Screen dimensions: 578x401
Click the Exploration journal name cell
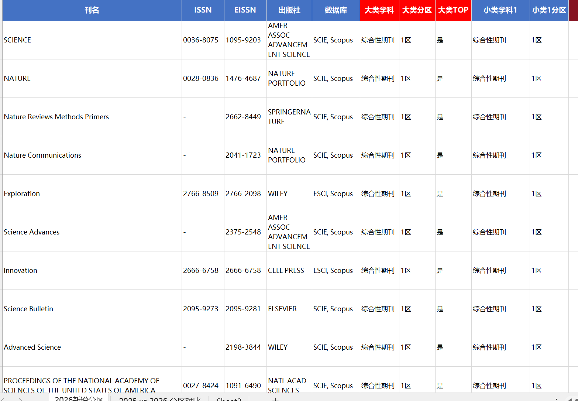(92, 193)
